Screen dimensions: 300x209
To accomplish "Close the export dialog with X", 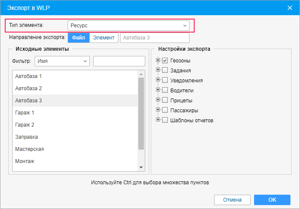I will 290,7.
